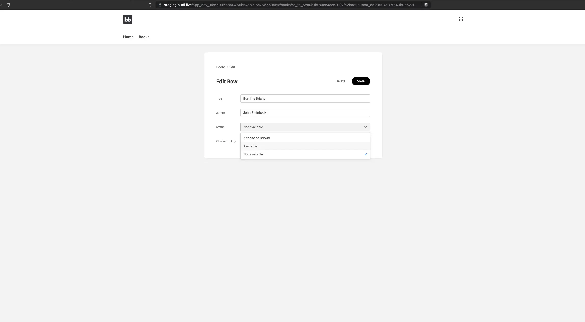This screenshot has height=322, width=585.
Task: Select the Not available option
Action: point(253,154)
